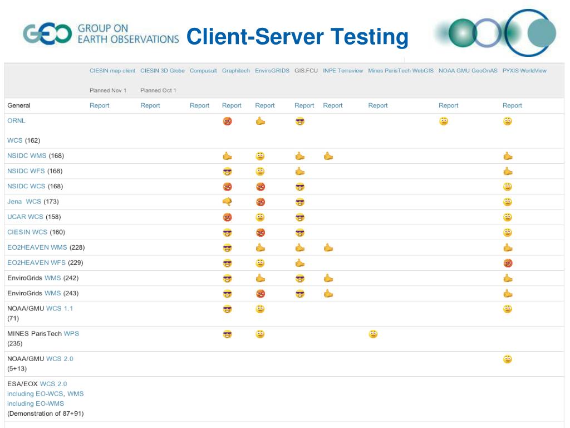Open the ORNL server link
This screenshot has height=428, width=570.
pyautogui.click(x=16, y=121)
